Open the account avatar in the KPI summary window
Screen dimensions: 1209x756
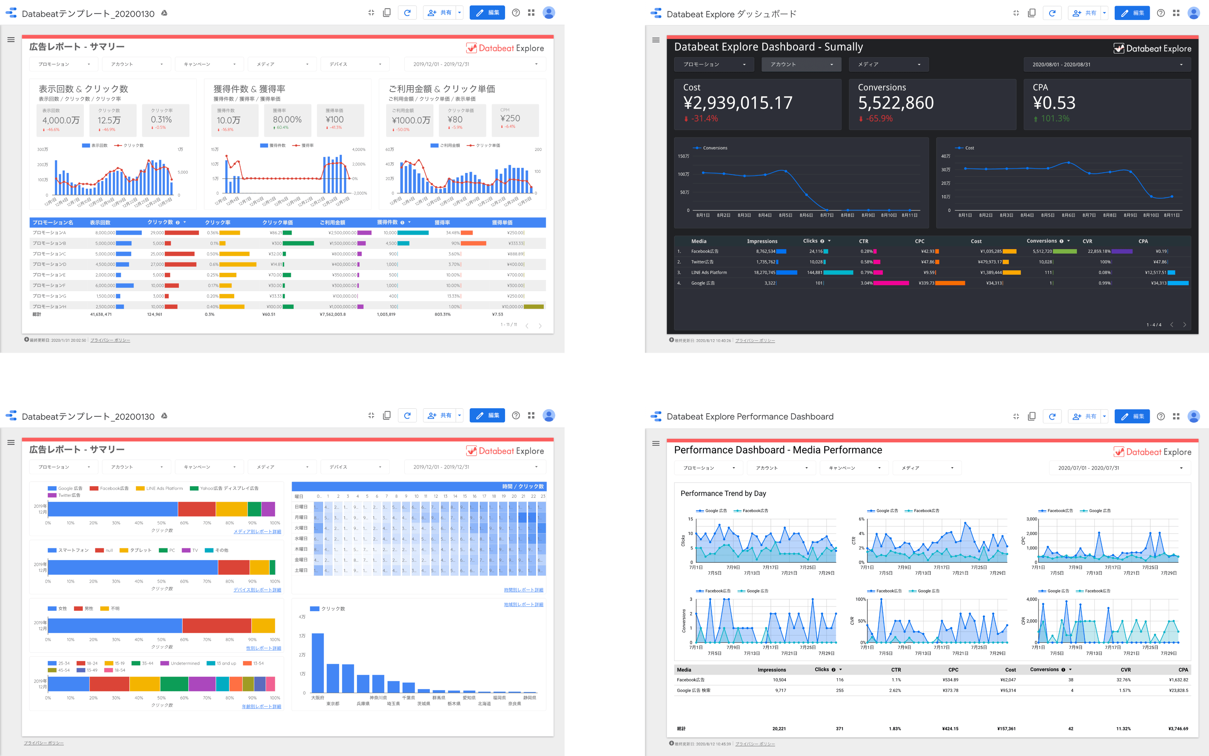548,13
